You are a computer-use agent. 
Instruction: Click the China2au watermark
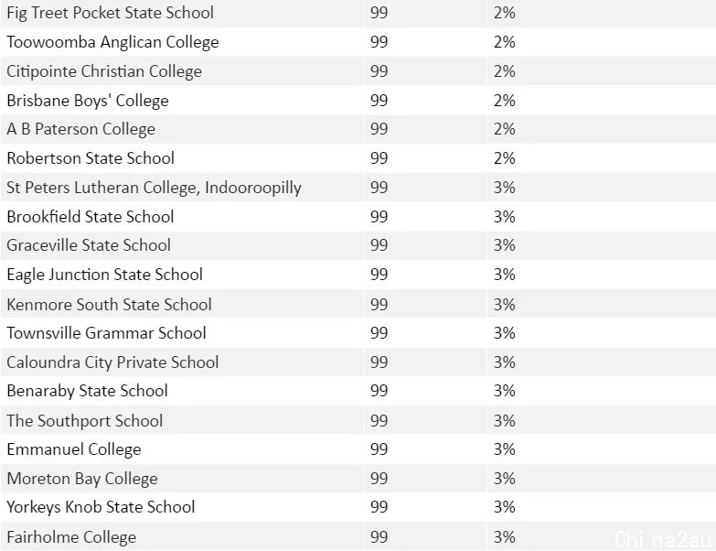[663, 539]
